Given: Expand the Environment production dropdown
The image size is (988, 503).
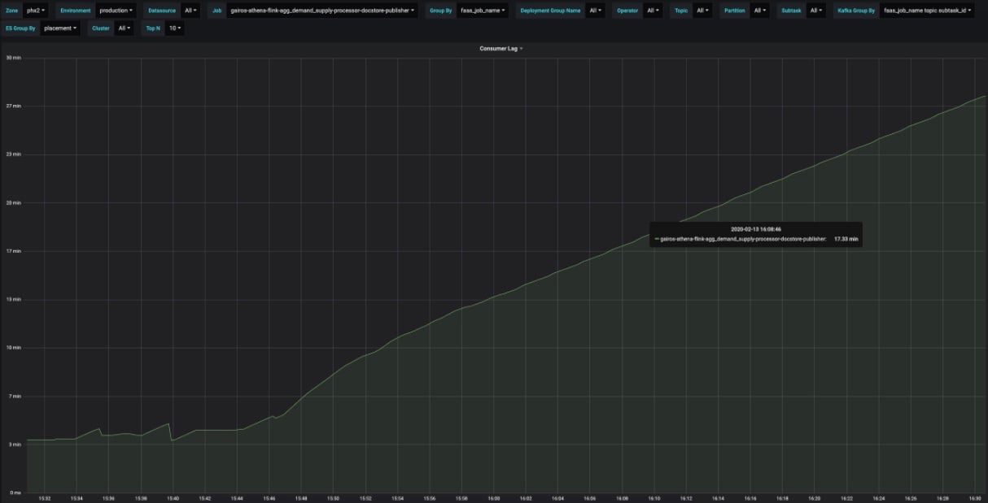Looking at the screenshot, I should 116,11.
